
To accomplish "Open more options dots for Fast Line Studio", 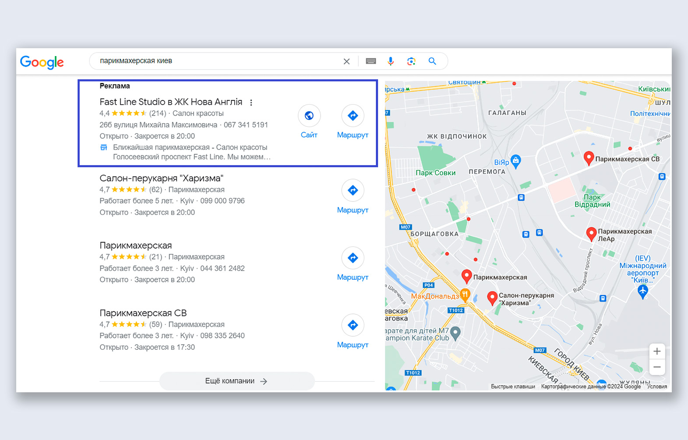I will (x=251, y=102).
